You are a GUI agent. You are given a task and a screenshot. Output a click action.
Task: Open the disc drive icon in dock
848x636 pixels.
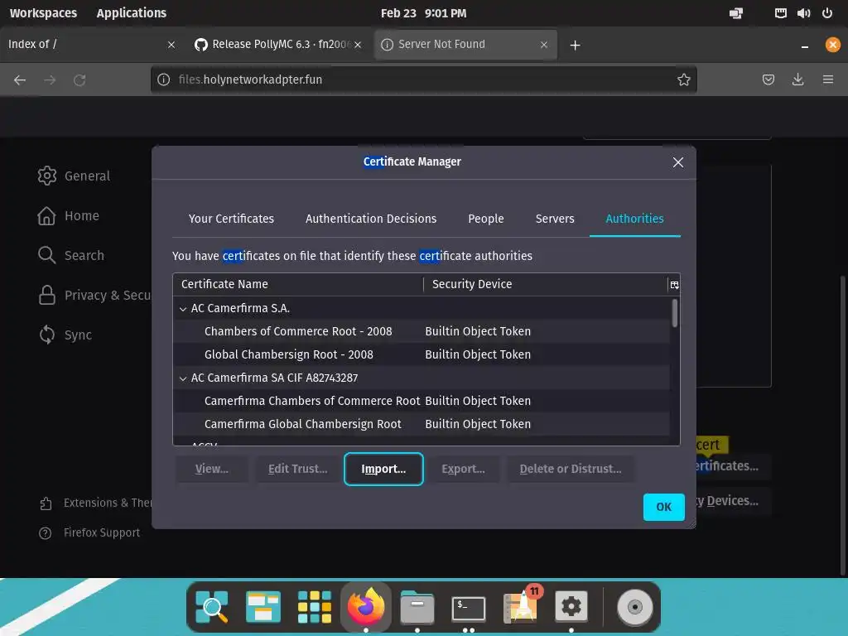tap(634, 607)
